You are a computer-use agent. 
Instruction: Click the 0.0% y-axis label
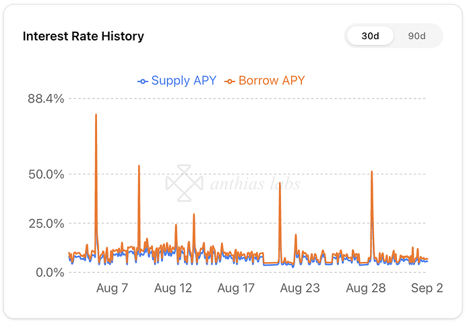49,272
